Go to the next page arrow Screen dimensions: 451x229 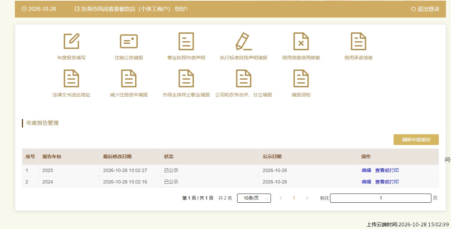[x=307, y=198]
